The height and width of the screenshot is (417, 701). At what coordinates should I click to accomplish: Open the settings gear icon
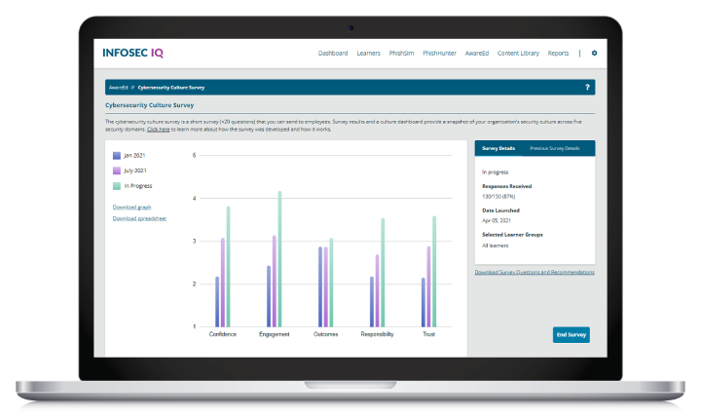click(x=594, y=53)
